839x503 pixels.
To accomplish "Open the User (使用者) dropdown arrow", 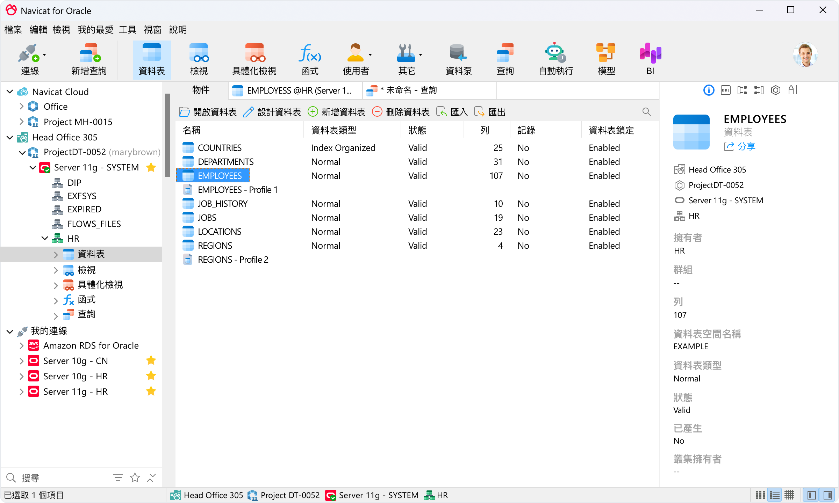I will point(370,55).
